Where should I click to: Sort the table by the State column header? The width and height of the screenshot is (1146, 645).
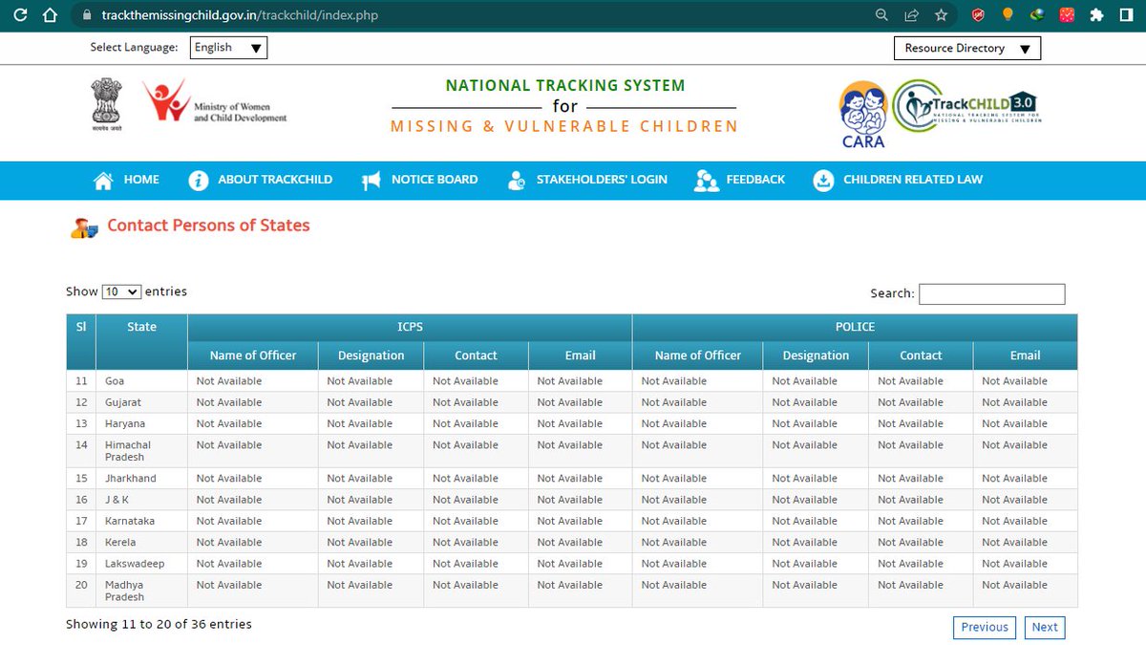click(x=141, y=341)
